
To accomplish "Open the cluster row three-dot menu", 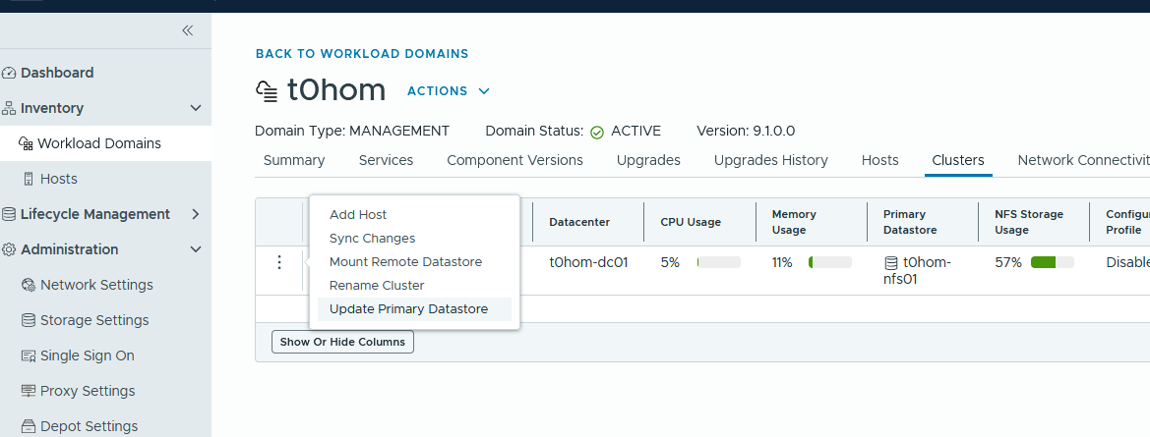I will pos(278,262).
